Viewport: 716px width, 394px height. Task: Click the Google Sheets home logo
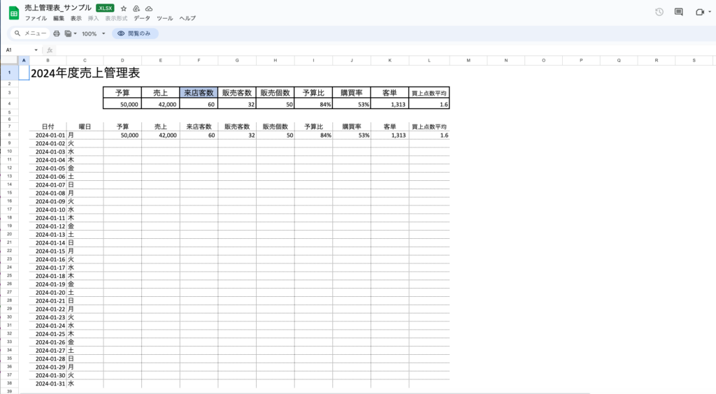pos(13,12)
